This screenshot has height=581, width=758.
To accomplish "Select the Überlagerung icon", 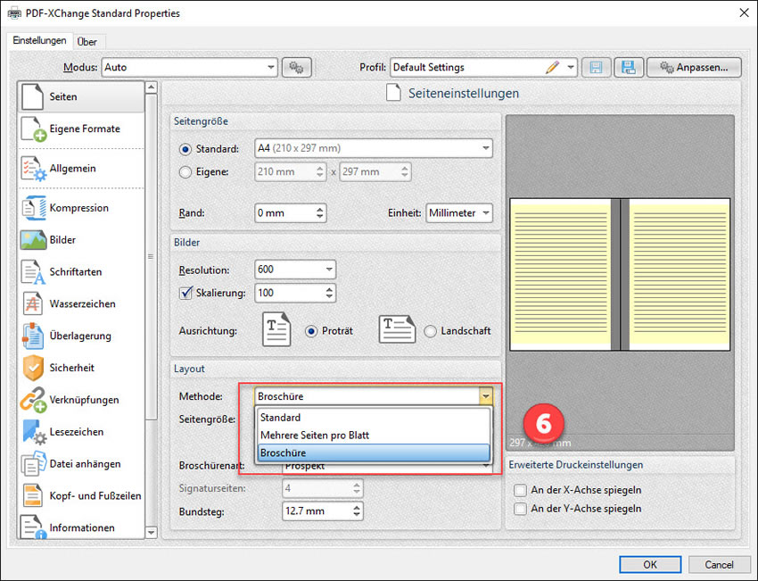I will (33, 336).
